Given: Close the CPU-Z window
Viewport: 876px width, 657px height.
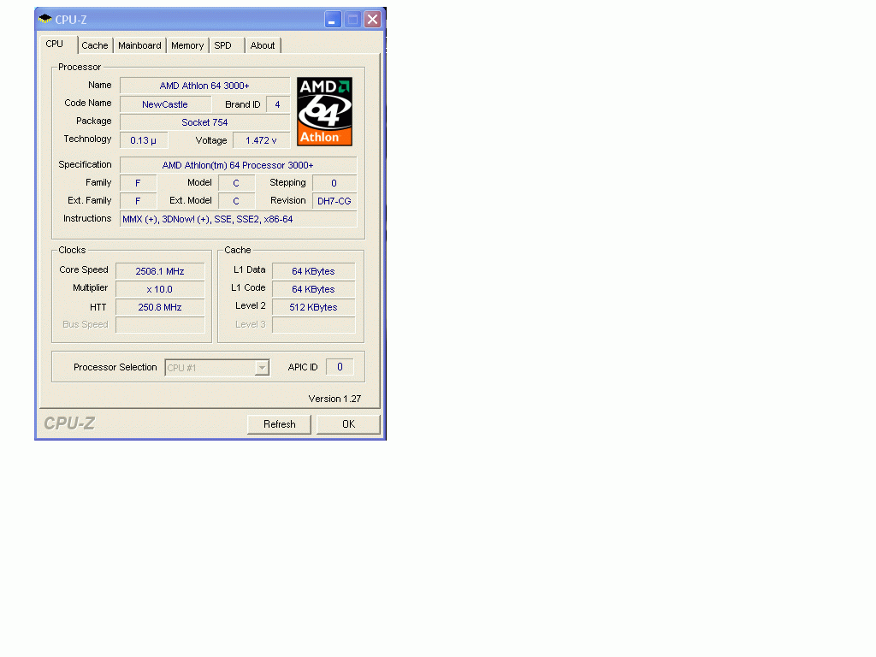Looking at the screenshot, I should [373, 20].
